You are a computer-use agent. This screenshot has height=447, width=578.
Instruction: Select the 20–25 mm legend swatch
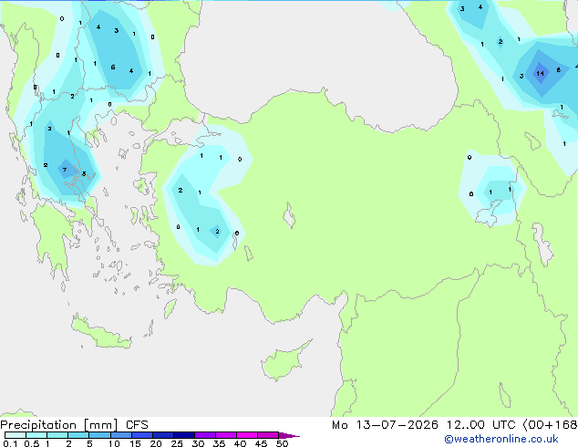pyautogui.click(x=163, y=435)
